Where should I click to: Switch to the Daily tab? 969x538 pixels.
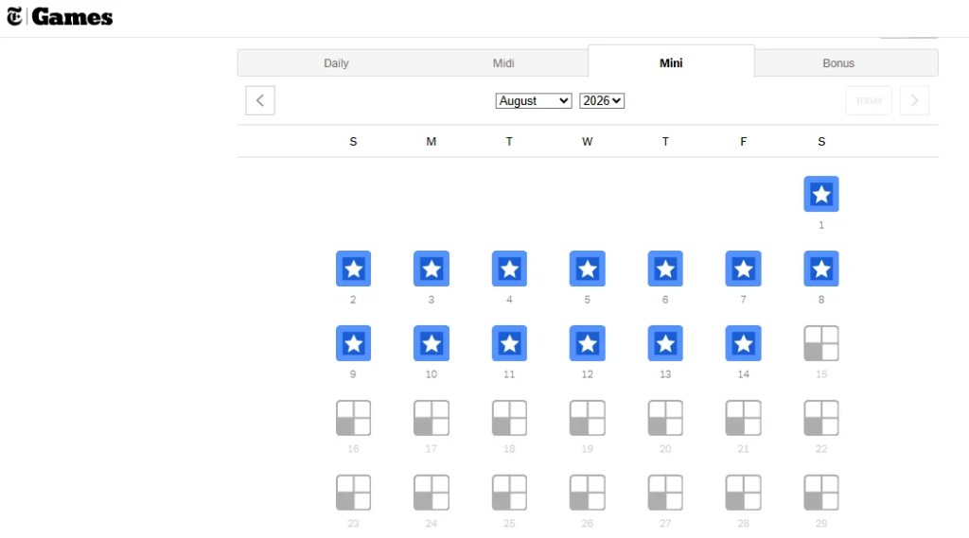click(x=336, y=63)
